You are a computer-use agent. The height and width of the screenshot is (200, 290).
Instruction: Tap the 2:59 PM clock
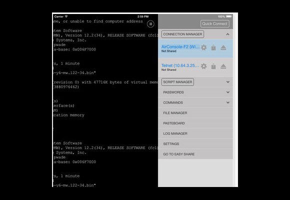(143, 16)
